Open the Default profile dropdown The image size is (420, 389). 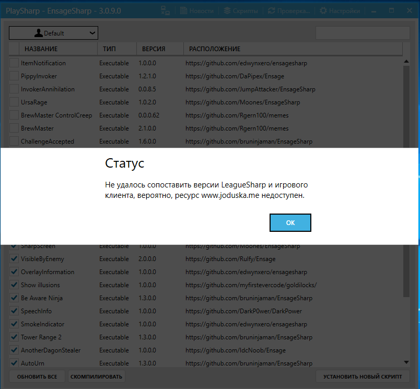tap(54, 33)
